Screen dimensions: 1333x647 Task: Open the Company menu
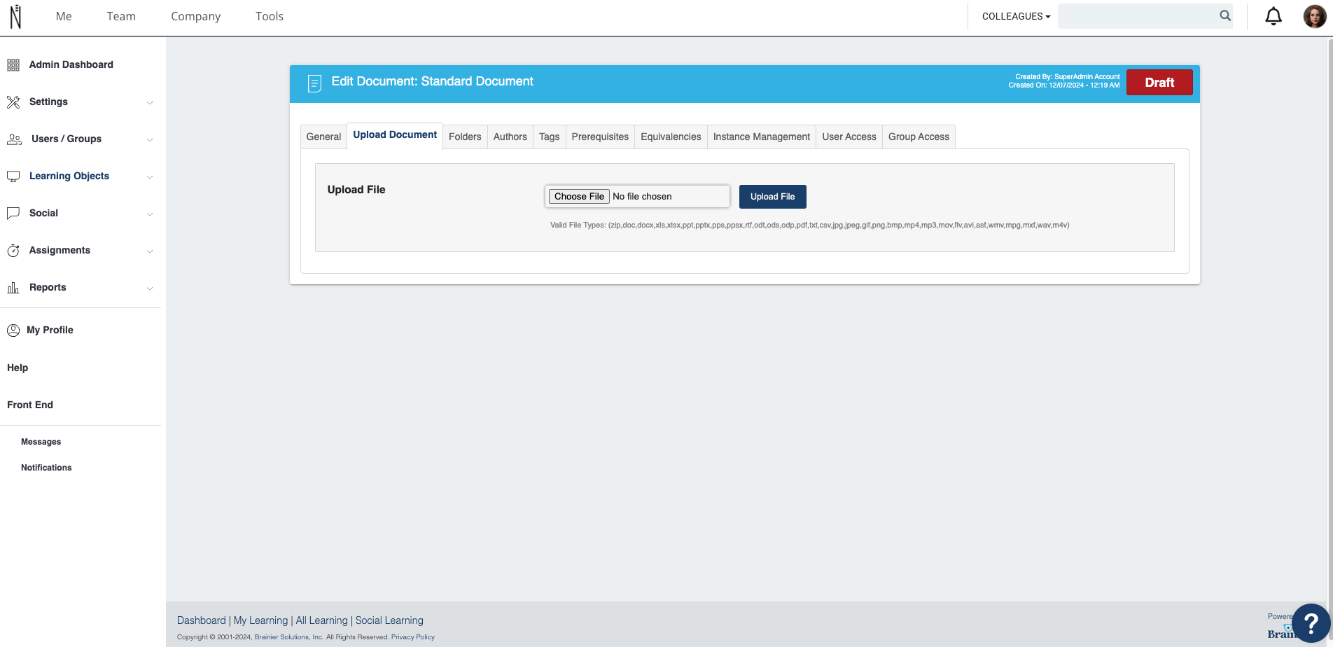pos(196,16)
